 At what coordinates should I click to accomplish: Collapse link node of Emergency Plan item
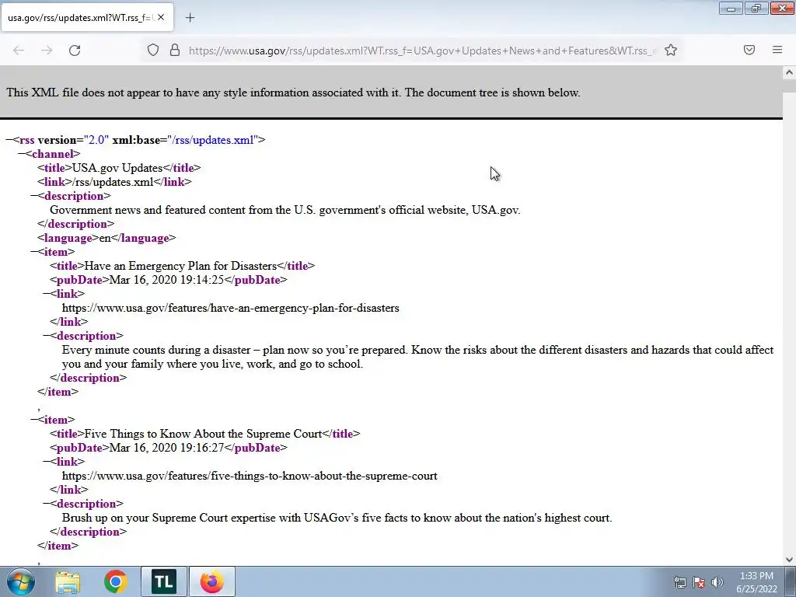click(46, 294)
